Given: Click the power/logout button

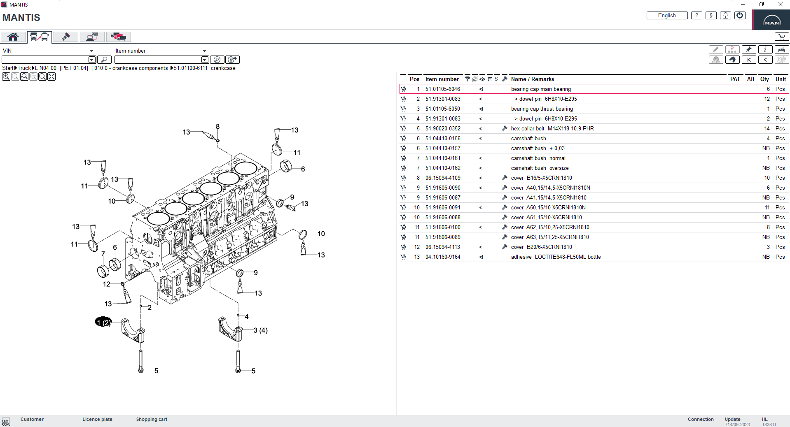Looking at the screenshot, I should pos(740,16).
